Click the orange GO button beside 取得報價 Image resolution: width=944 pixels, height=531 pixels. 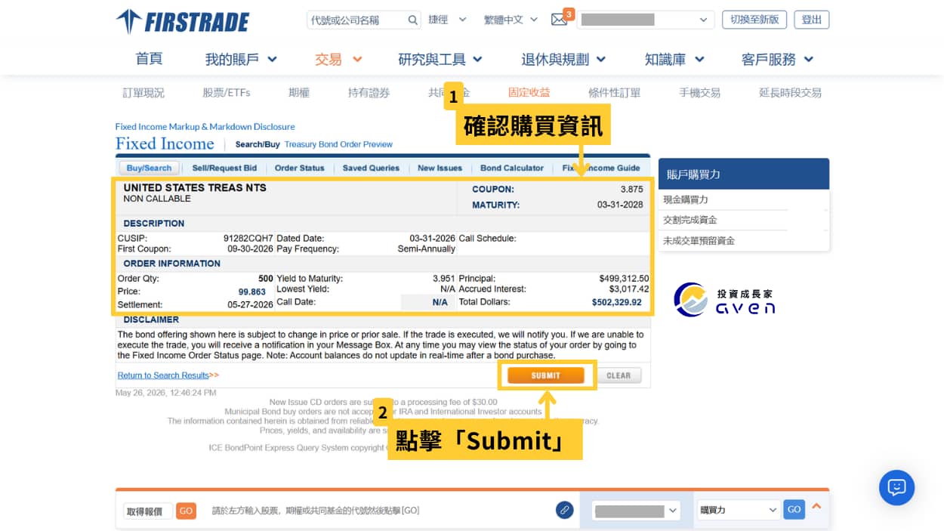point(186,511)
